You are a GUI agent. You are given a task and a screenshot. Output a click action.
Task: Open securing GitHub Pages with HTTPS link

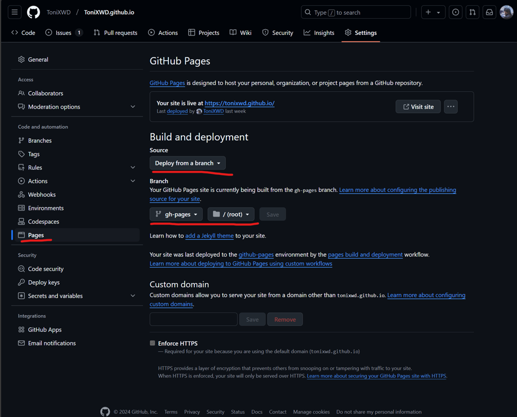[377, 376]
